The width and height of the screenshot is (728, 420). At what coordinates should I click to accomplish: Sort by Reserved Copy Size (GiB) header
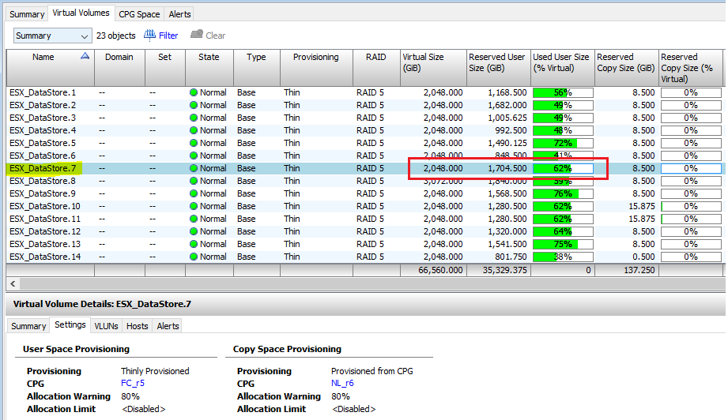[626, 68]
